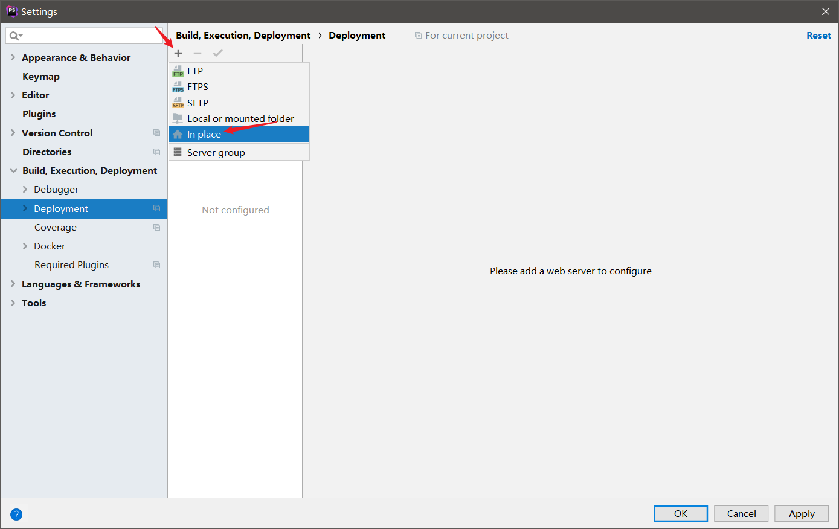Image resolution: width=839 pixels, height=529 pixels.
Task: Open the Keymap settings page
Action: pos(41,76)
